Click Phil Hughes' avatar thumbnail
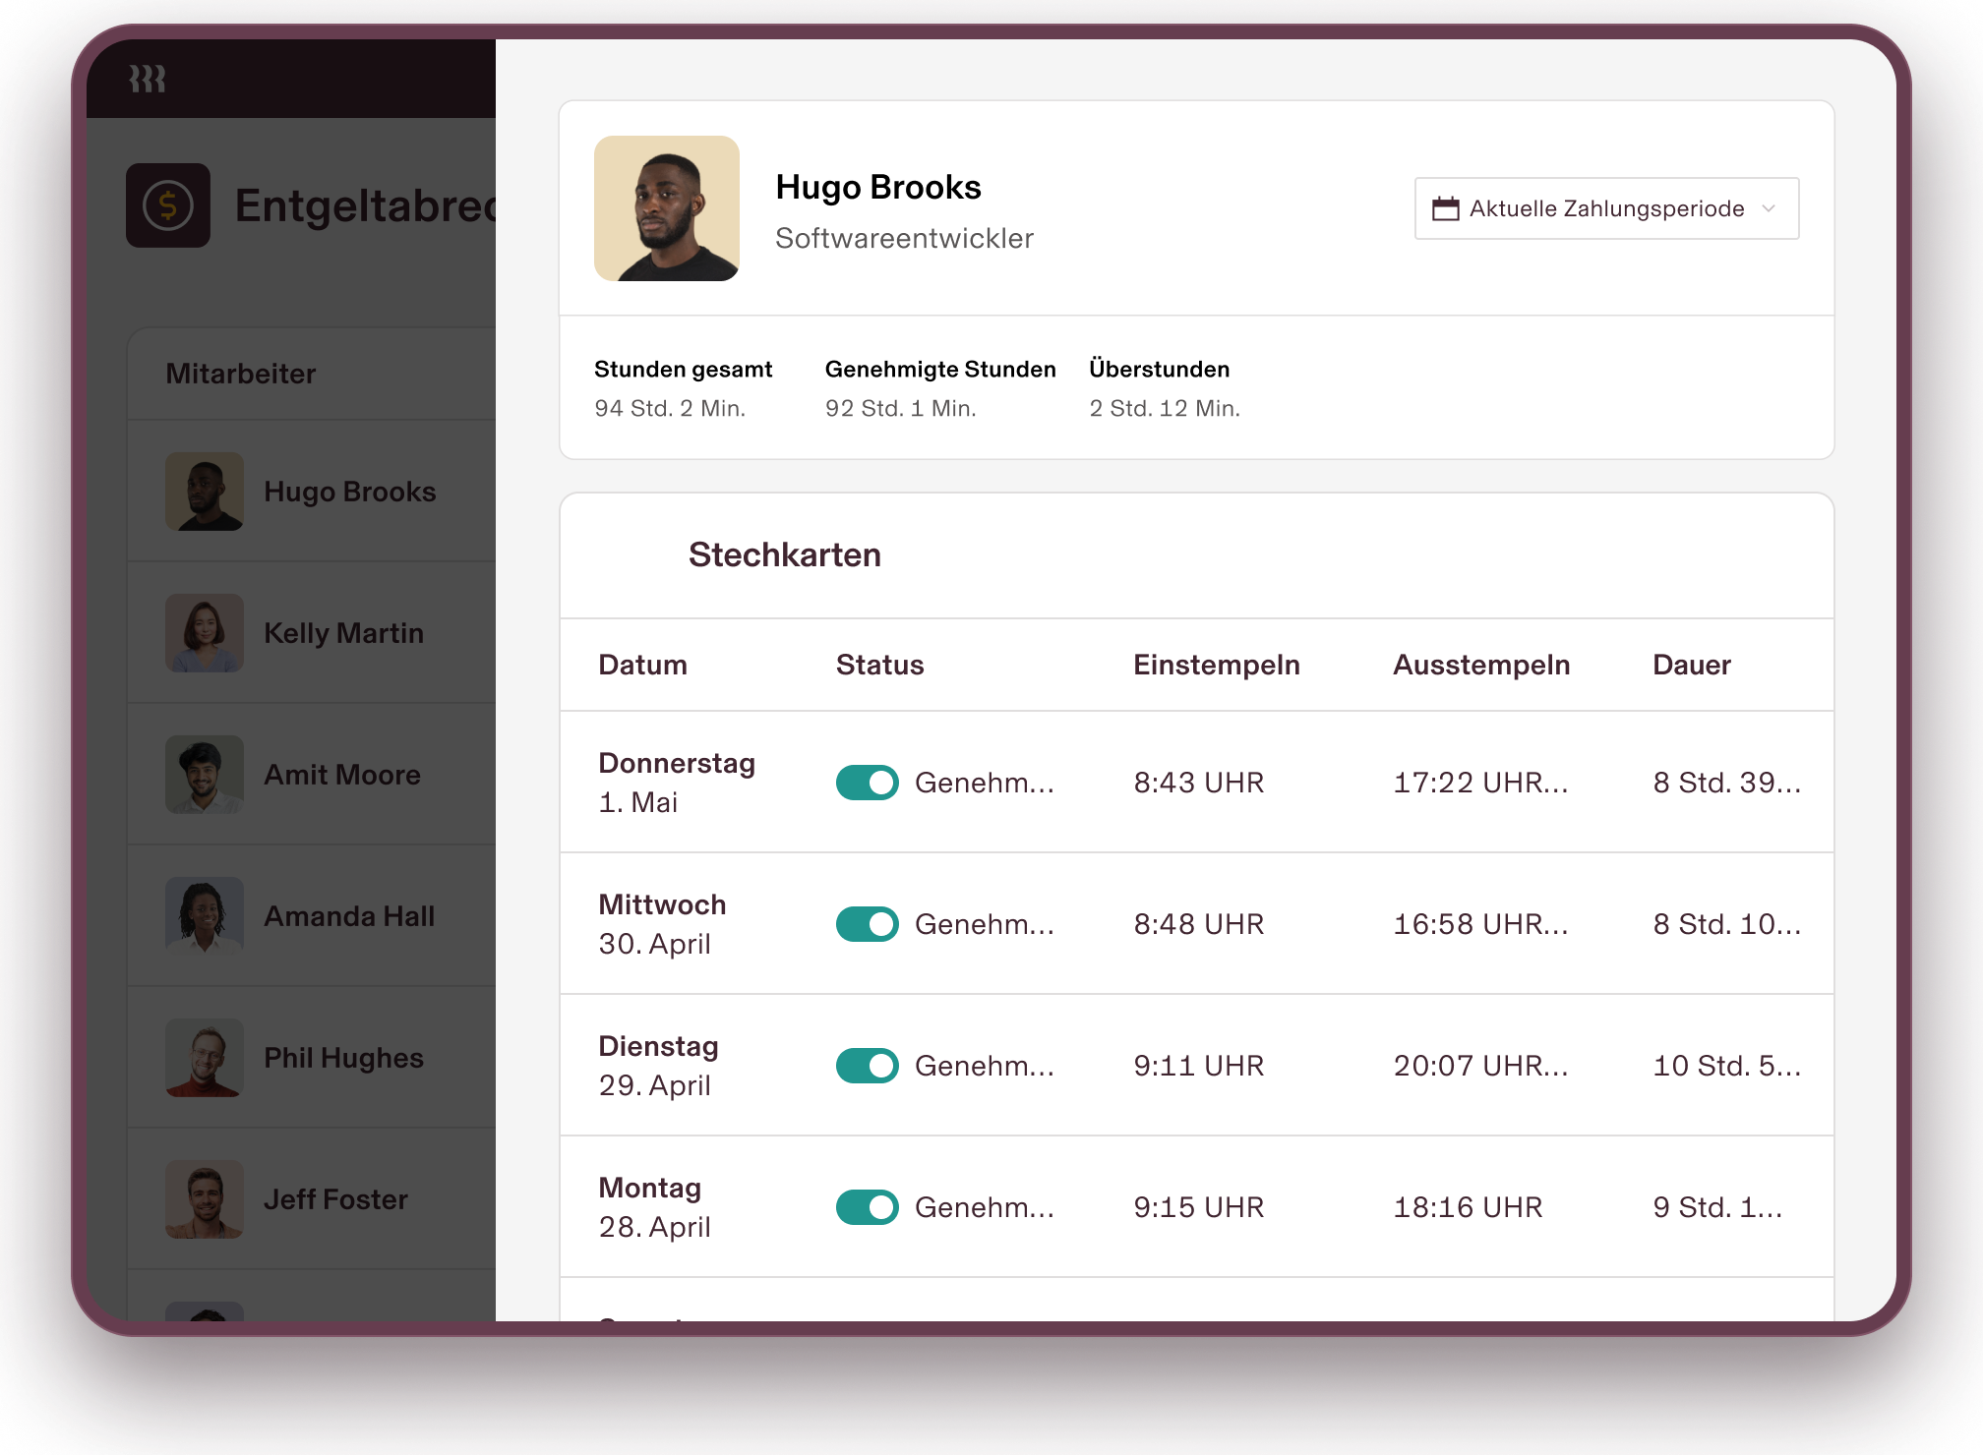 coord(205,1058)
